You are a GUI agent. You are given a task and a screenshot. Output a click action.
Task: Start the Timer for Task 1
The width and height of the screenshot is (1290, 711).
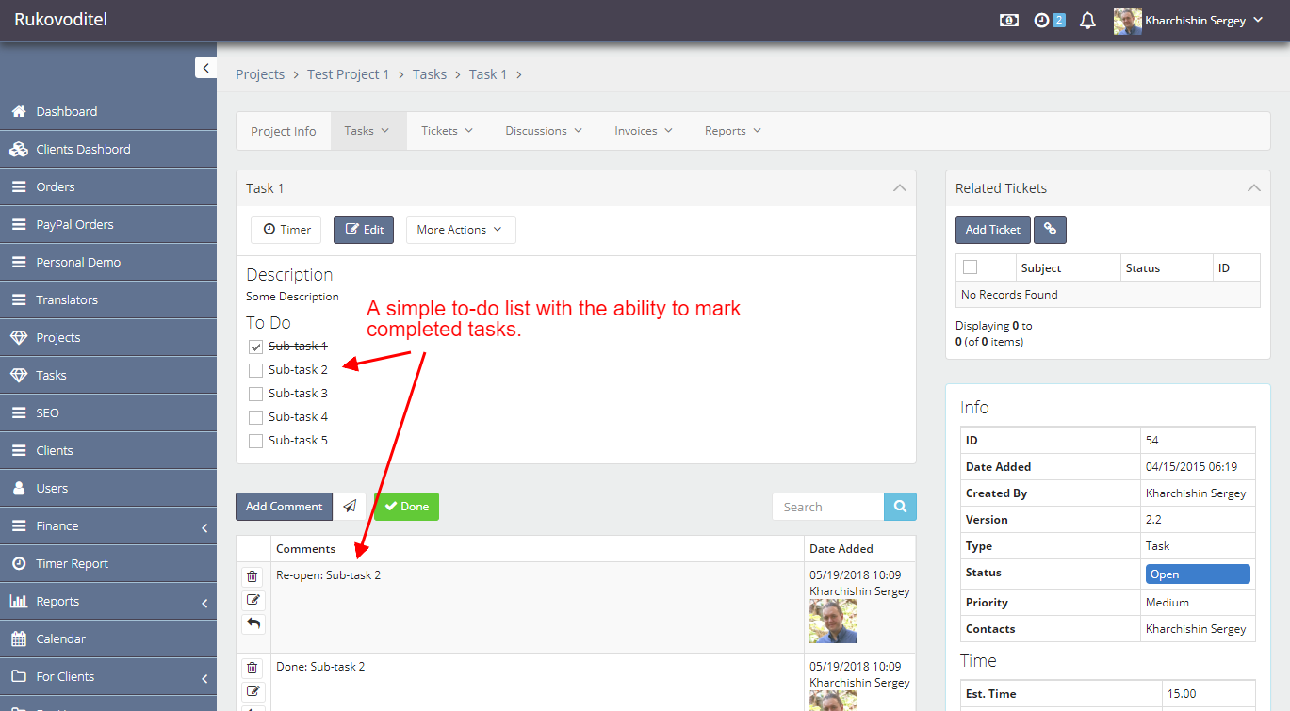click(286, 230)
